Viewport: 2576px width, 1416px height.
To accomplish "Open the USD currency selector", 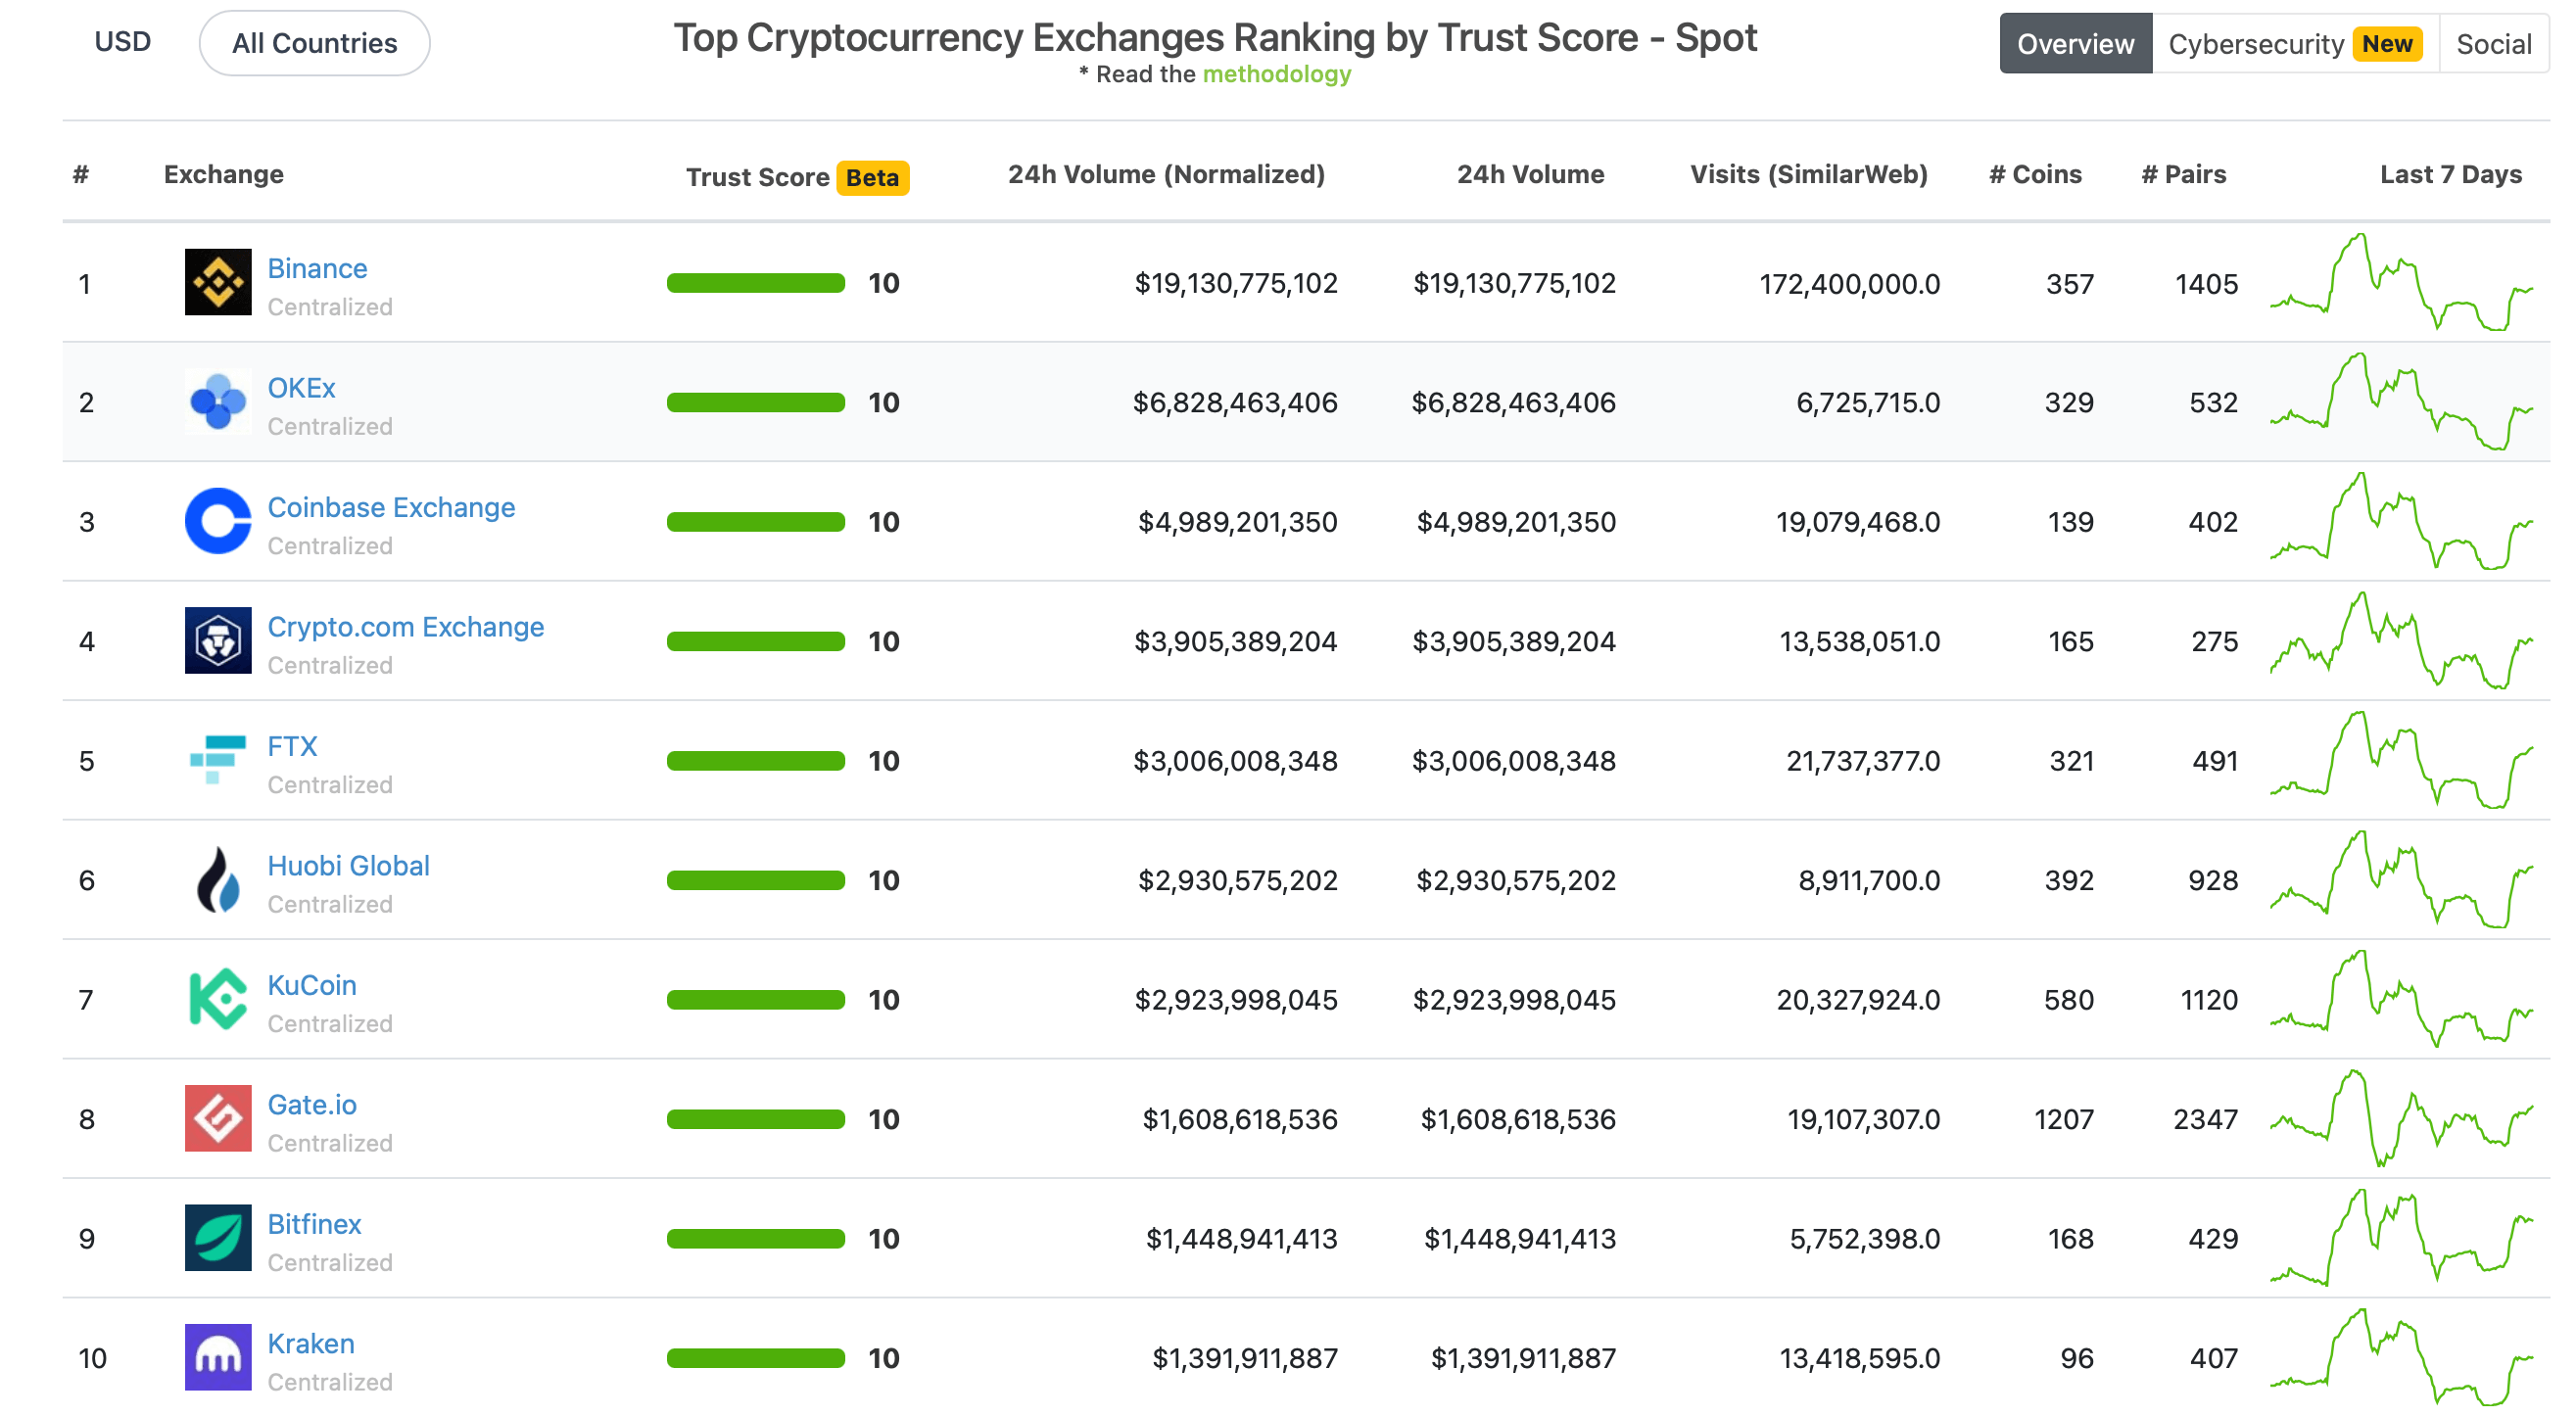I will tap(122, 42).
